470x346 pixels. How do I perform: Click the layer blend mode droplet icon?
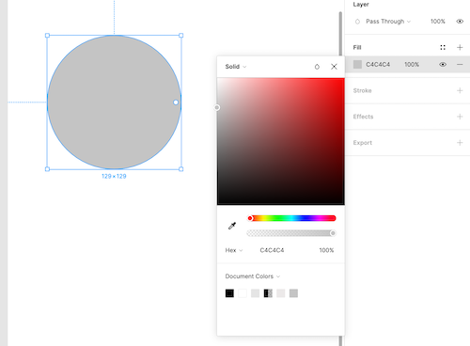tap(357, 22)
